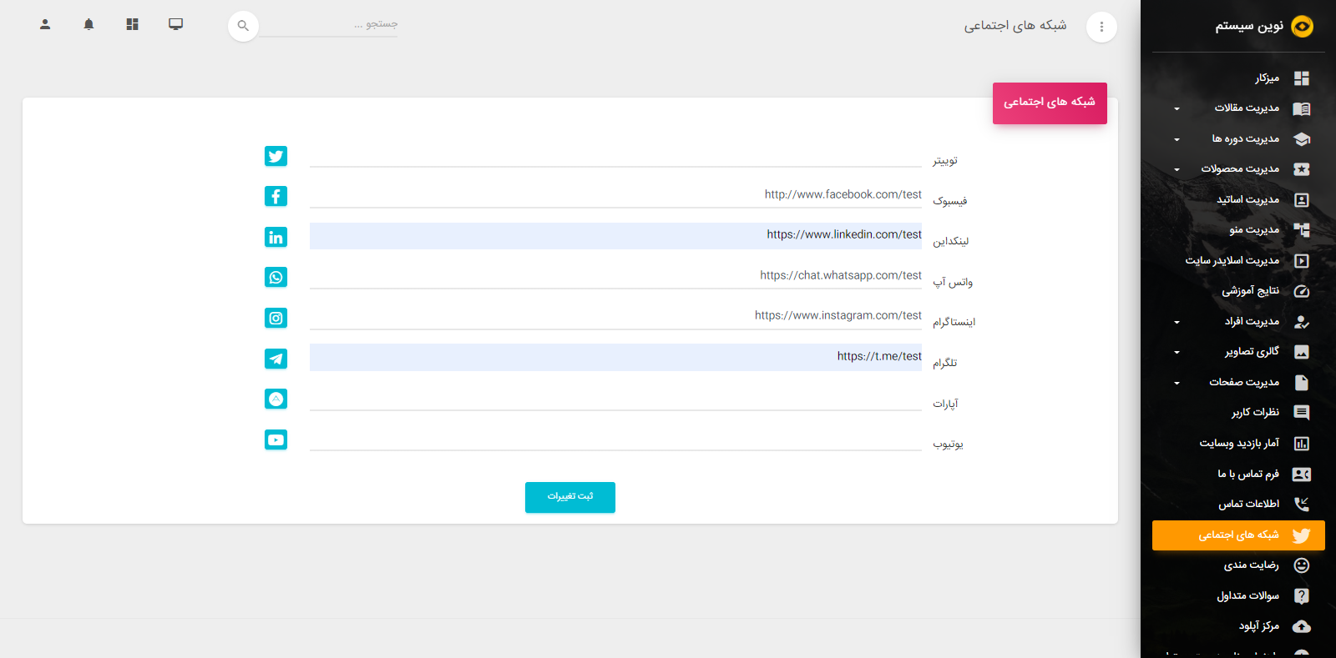The height and width of the screenshot is (658, 1336).
Task: Click the اطلاعات تماس phone icon
Action: point(1301,504)
